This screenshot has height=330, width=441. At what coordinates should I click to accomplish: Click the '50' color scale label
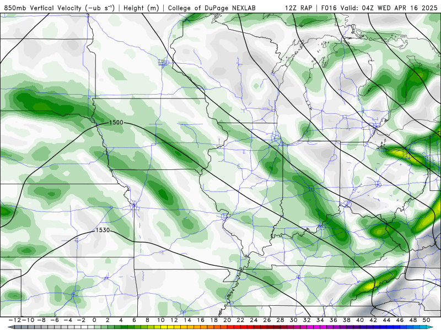(x=426, y=320)
